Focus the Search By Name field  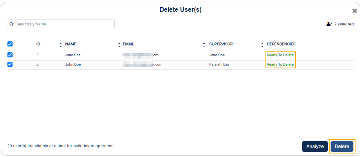61,24
